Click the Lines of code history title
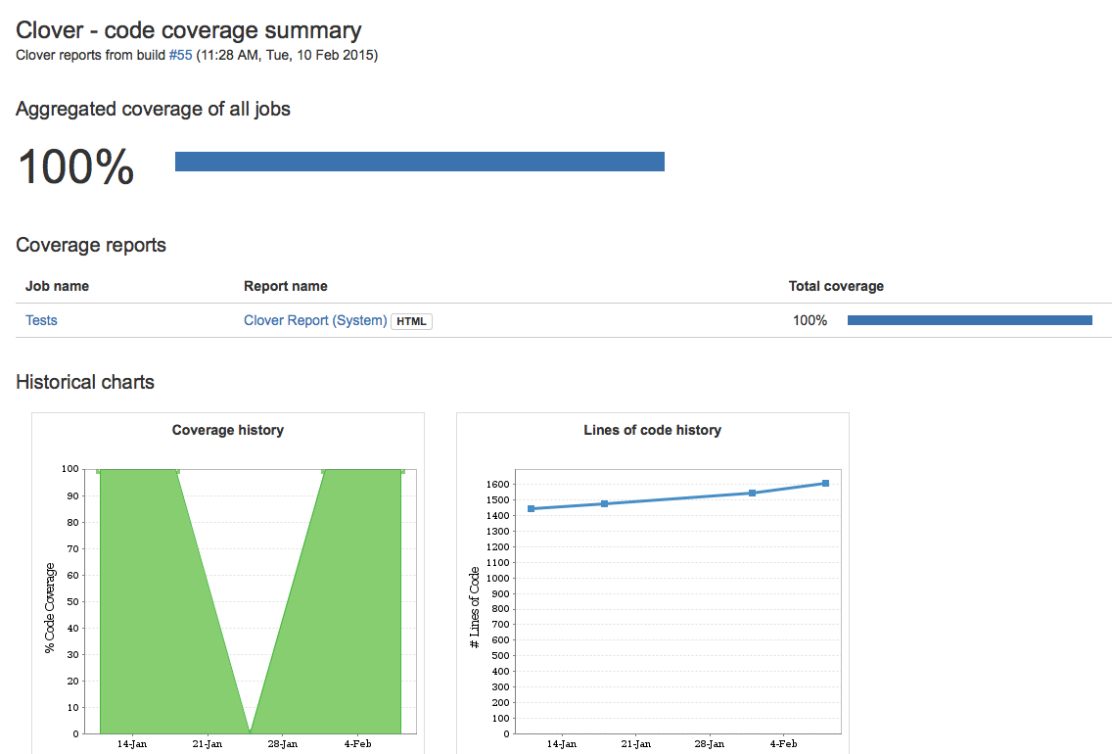 coord(652,430)
